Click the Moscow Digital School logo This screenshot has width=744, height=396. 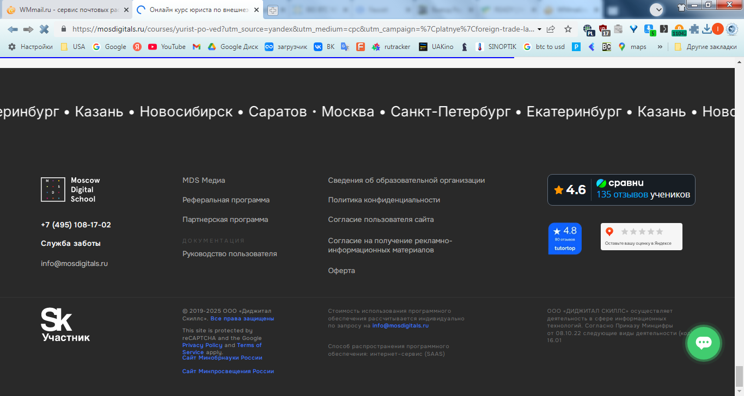pos(70,189)
